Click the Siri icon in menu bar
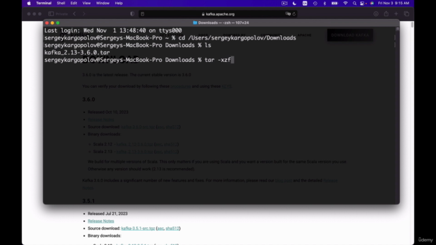436x245 pixels. click(372, 3)
